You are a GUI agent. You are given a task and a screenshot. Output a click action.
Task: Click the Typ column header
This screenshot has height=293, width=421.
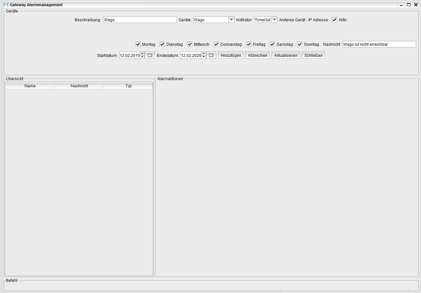[x=128, y=86]
